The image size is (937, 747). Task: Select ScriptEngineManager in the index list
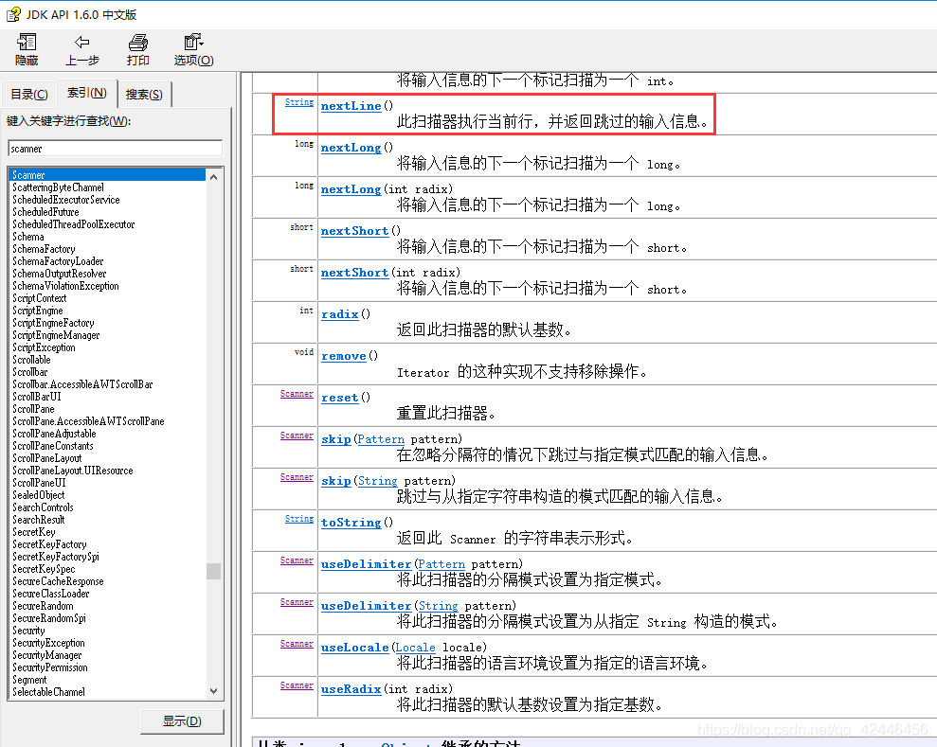point(56,335)
